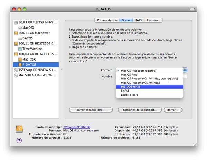Select 500,11 GB HDS72505 disk row
The image size is (207, 160).
tap(36, 43)
